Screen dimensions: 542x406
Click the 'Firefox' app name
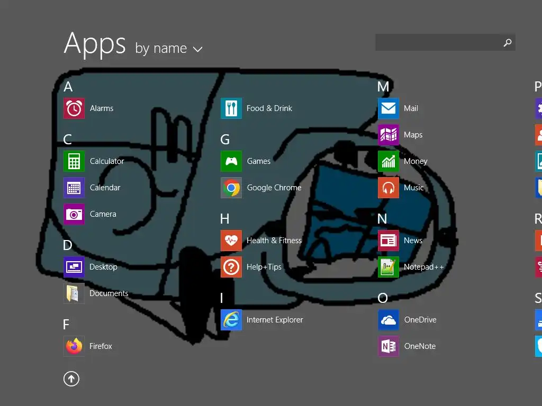[x=101, y=346]
